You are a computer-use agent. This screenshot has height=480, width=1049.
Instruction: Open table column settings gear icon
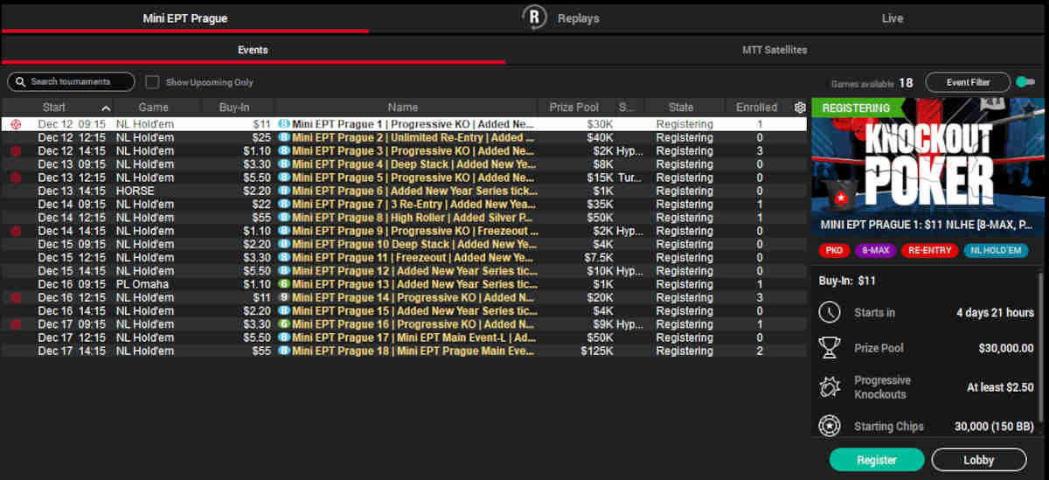pyautogui.click(x=800, y=108)
